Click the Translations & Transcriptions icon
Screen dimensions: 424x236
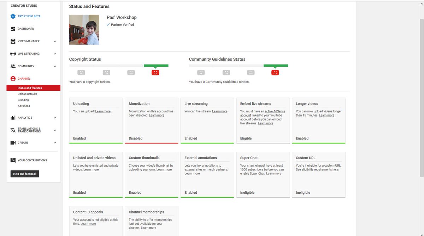[x=13, y=130]
